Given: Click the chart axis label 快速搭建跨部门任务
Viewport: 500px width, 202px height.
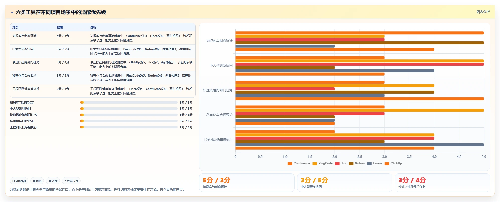Looking at the screenshot, I should (218, 90).
